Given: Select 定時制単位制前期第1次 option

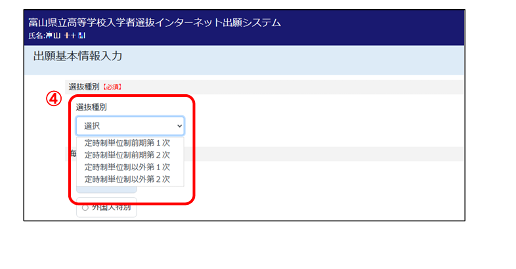Looking at the screenshot, I should 127,143.
